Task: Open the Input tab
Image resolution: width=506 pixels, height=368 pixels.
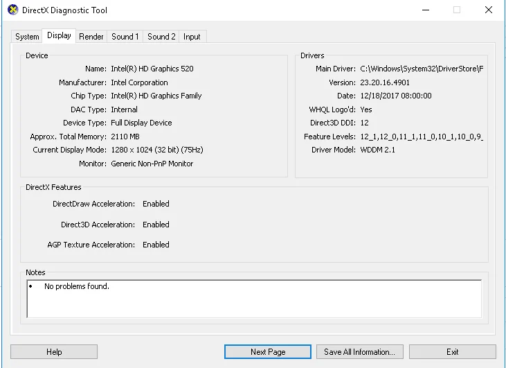Action: pos(192,37)
